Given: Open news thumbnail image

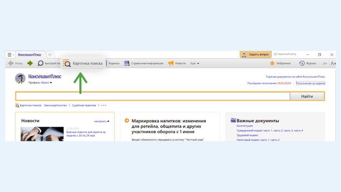Looking at the screenshot, I should 42,134.
